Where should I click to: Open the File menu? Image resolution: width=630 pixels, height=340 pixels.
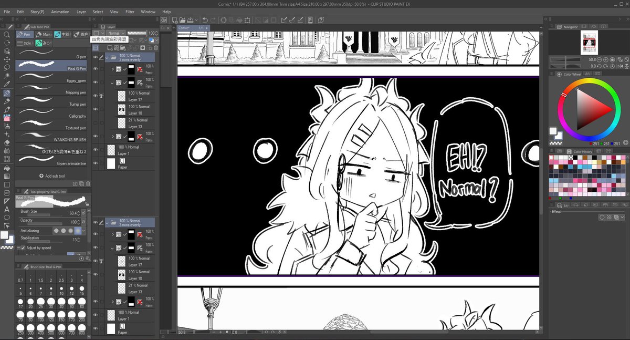tap(7, 11)
